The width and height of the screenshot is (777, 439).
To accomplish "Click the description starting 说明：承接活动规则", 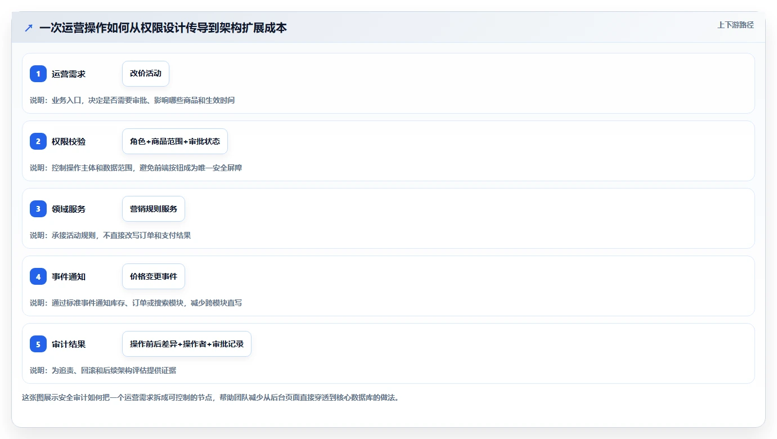I will pos(110,235).
